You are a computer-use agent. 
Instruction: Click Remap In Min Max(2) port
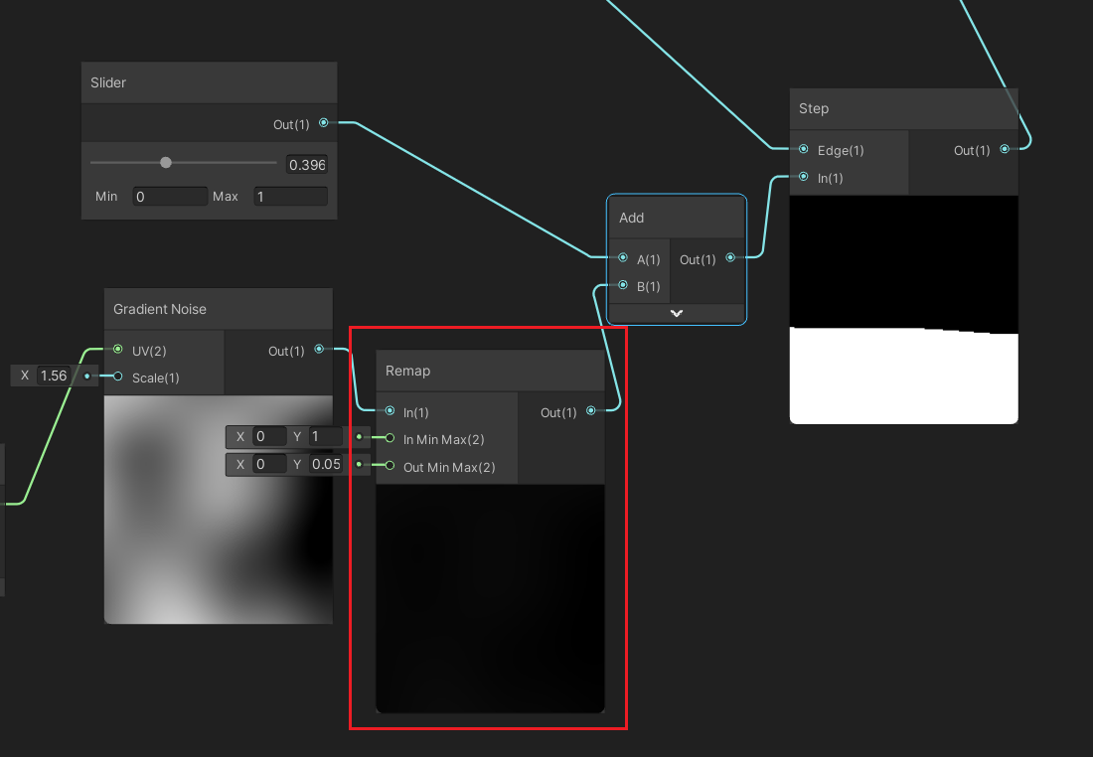point(390,438)
